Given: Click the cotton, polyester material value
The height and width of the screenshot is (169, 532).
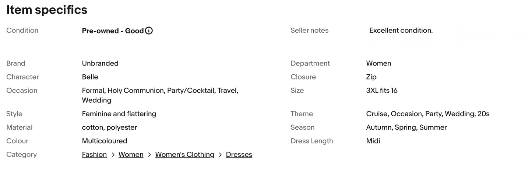Looking at the screenshot, I should [x=109, y=127].
